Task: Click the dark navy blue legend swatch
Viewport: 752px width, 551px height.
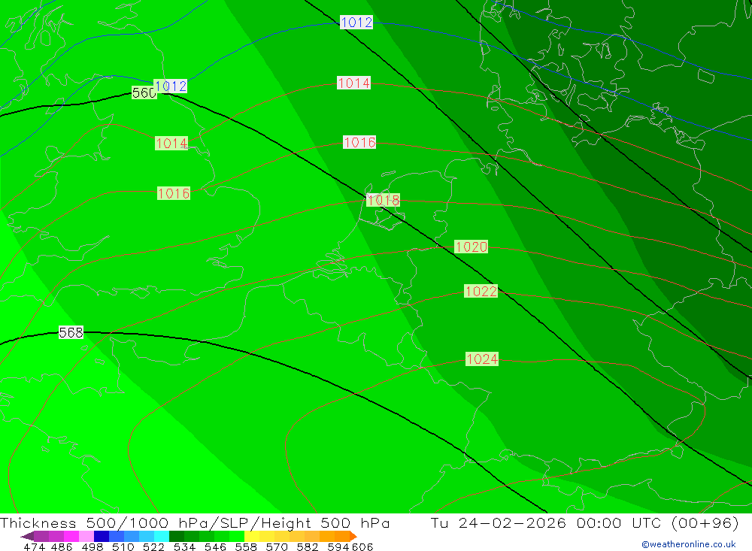Action: click(100, 536)
